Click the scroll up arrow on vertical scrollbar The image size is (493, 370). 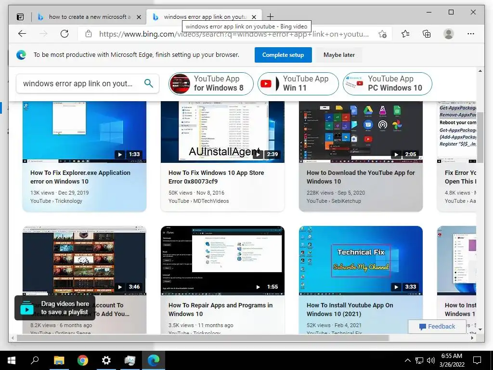click(x=480, y=71)
